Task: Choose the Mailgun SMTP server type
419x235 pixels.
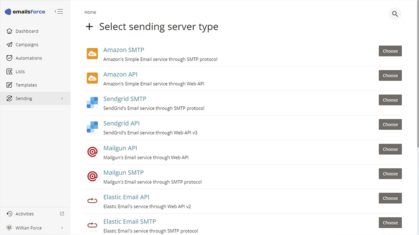Action: (390, 174)
